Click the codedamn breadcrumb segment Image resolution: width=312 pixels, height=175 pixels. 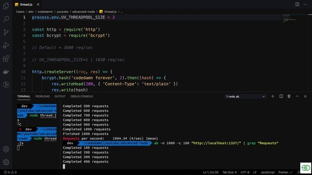click(45, 12)
